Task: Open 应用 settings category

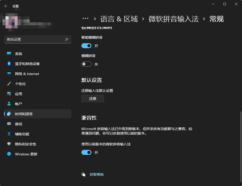Action: point(38,94)
